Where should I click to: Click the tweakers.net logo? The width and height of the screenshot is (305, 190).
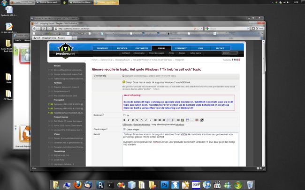point(65,51)
